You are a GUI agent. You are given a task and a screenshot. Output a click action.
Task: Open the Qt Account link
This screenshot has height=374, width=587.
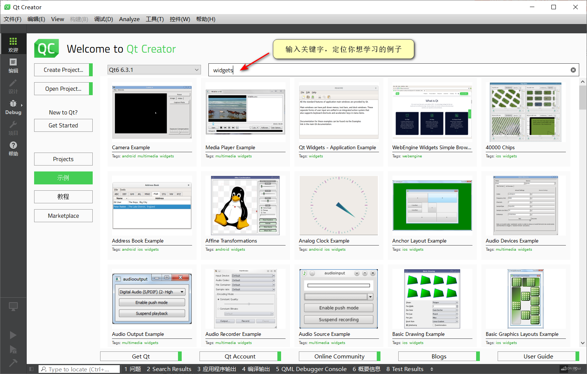[240, 356]
